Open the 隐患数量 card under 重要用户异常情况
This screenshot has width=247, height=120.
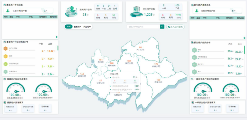coord(45,108)
